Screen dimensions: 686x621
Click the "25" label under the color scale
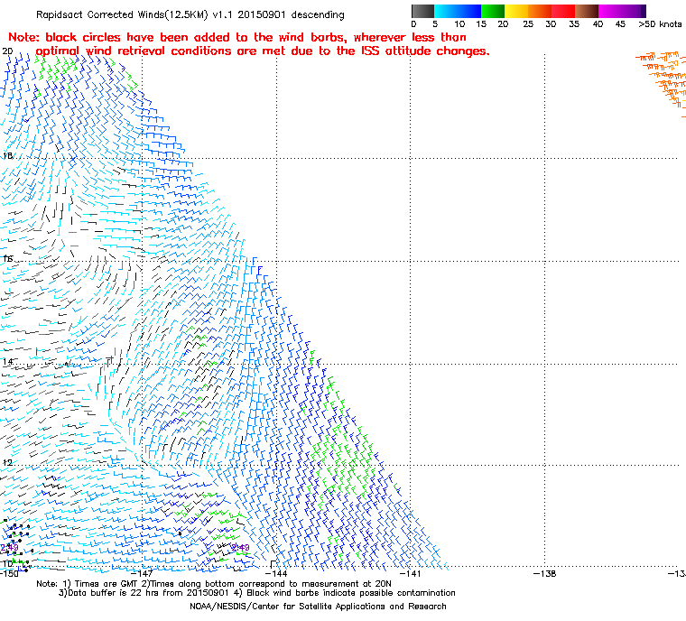click(x=528, y=24)
